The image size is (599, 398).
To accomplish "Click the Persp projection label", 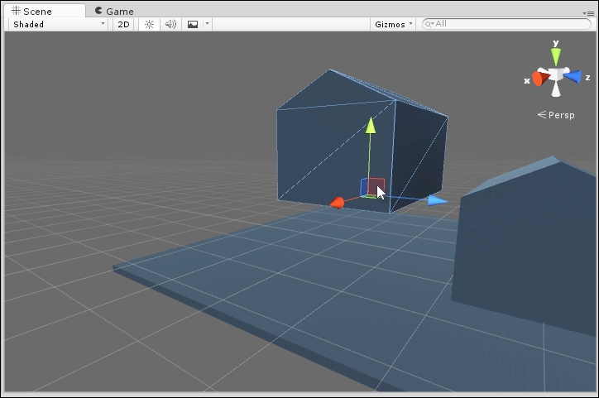I will point(556,115).
